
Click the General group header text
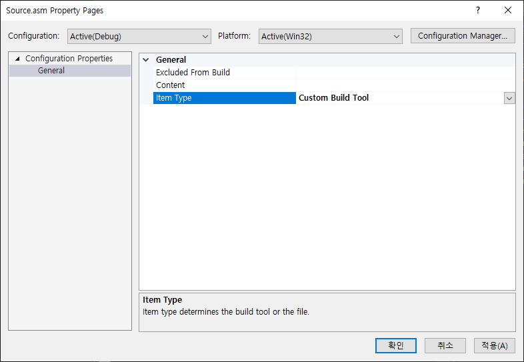tap(171, 60)
